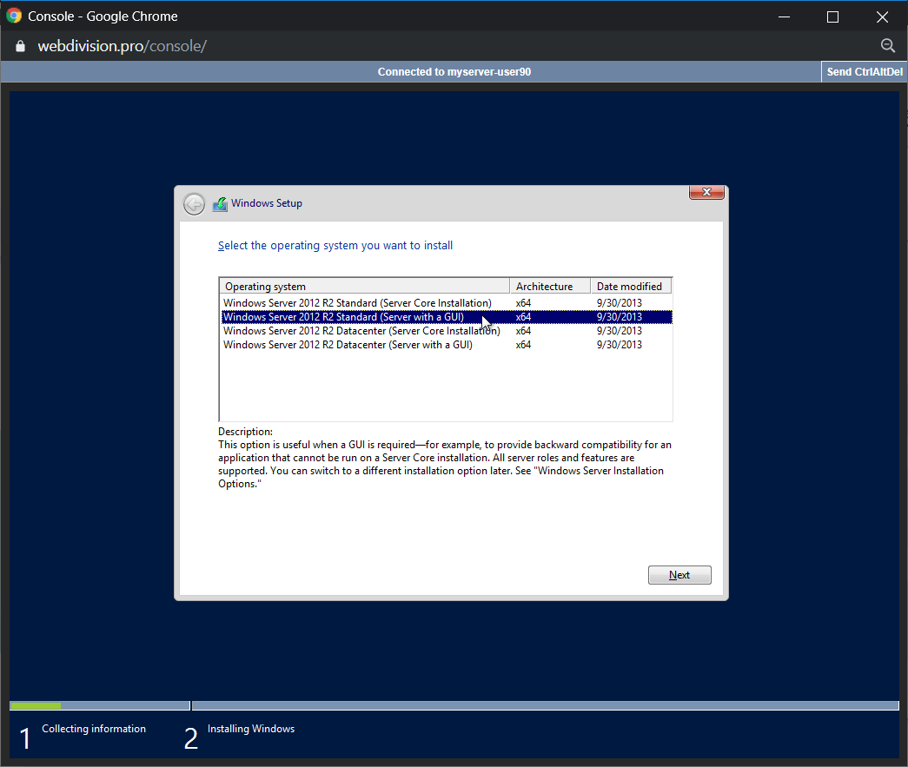Click the webdivision.pro address bar
This screenshot has width=908, height=767.
click(x=122, y=46)
